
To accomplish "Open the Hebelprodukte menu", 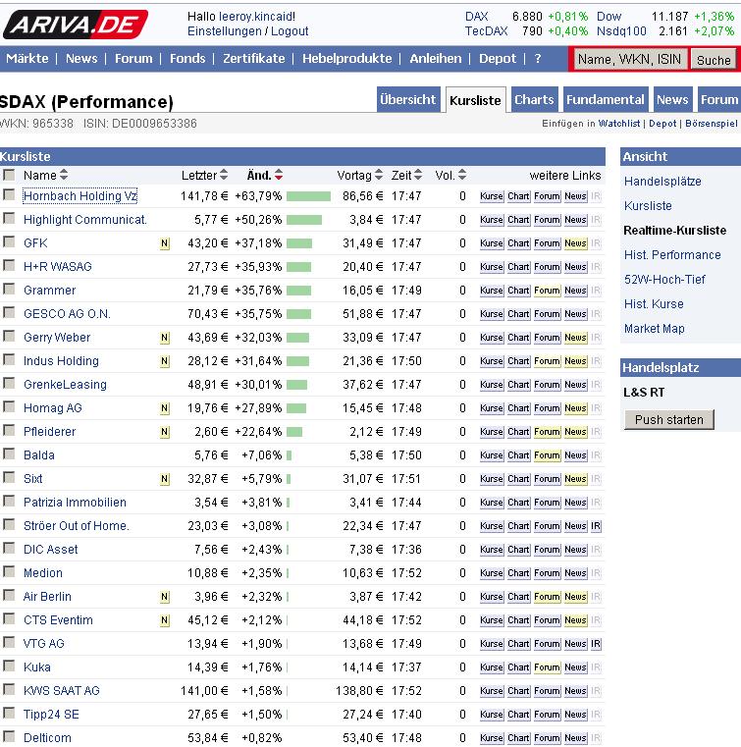I will click(347, 59).
